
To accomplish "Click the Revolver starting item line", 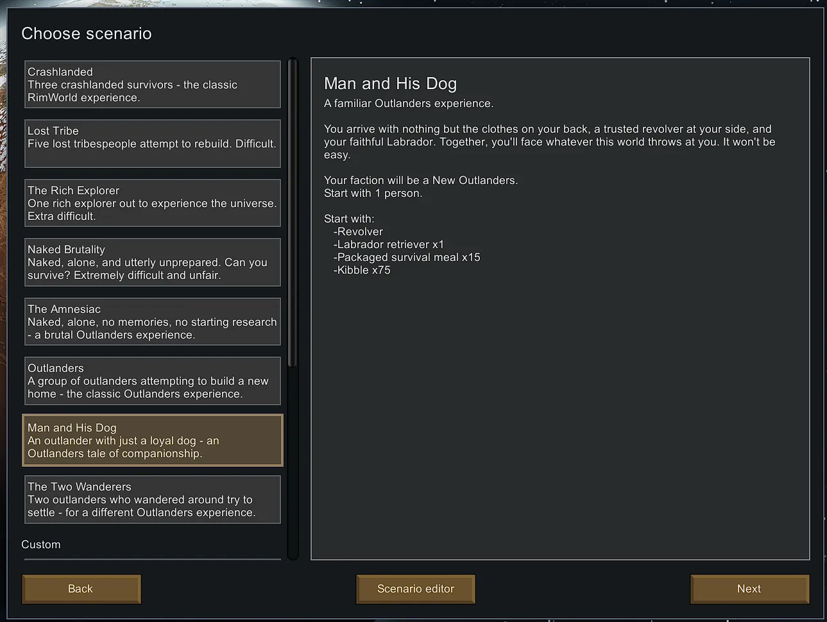I will [x=359, y=231].
